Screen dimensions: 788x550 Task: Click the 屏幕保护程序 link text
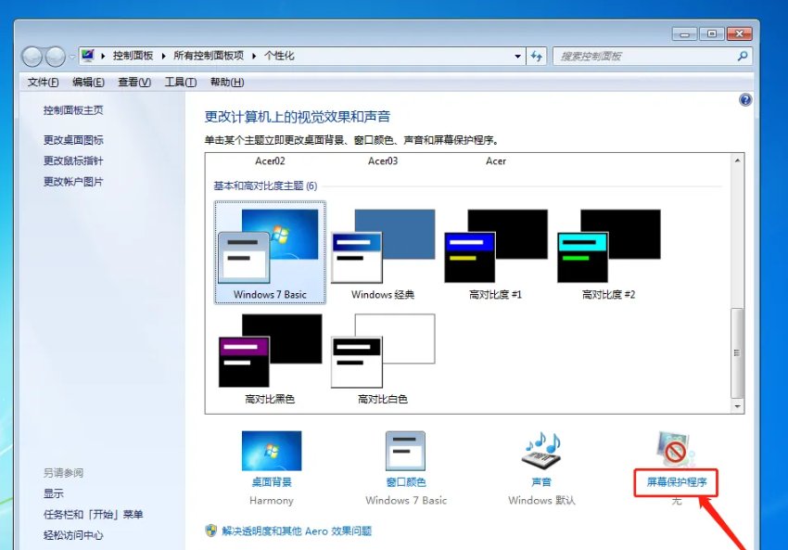pos(677,482)
